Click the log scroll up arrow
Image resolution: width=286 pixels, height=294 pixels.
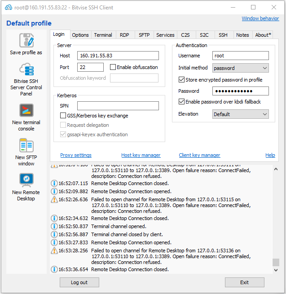(276, 169)
